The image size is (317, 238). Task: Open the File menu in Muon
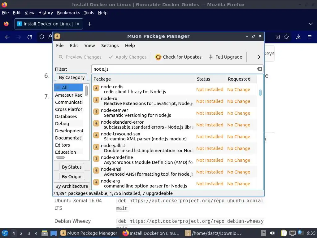point(60,46)
